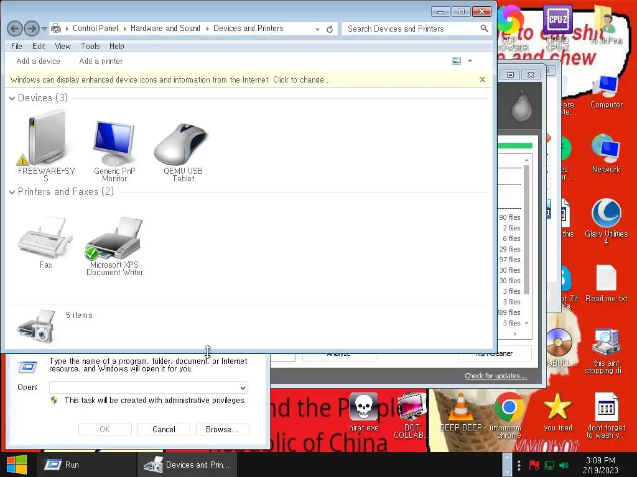
Task: Click the Action Center flag icon
Action: point(534,465)
